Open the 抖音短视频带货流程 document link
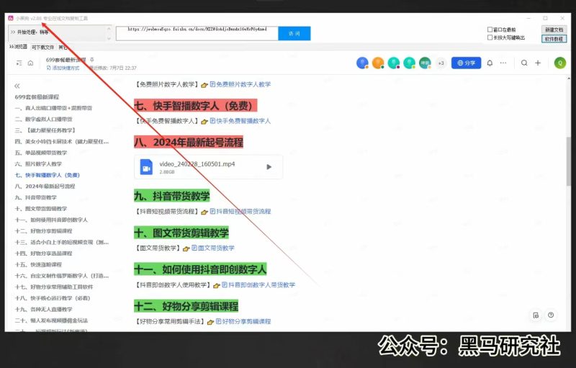 240,212
